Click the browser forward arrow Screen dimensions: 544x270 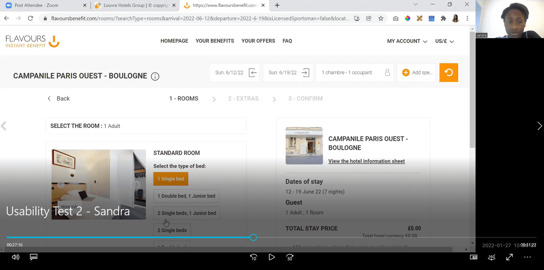19,18
